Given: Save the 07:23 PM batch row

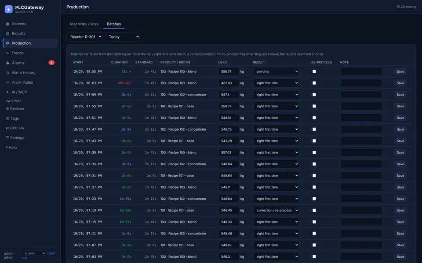Looking at the screenshot, I should 400,199.
